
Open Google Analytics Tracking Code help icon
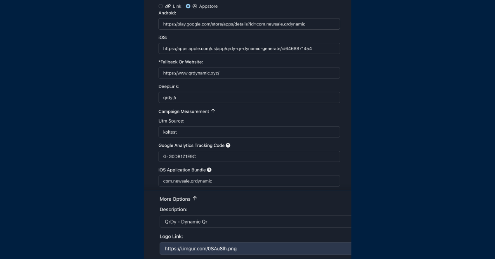(x=228, y=145)
